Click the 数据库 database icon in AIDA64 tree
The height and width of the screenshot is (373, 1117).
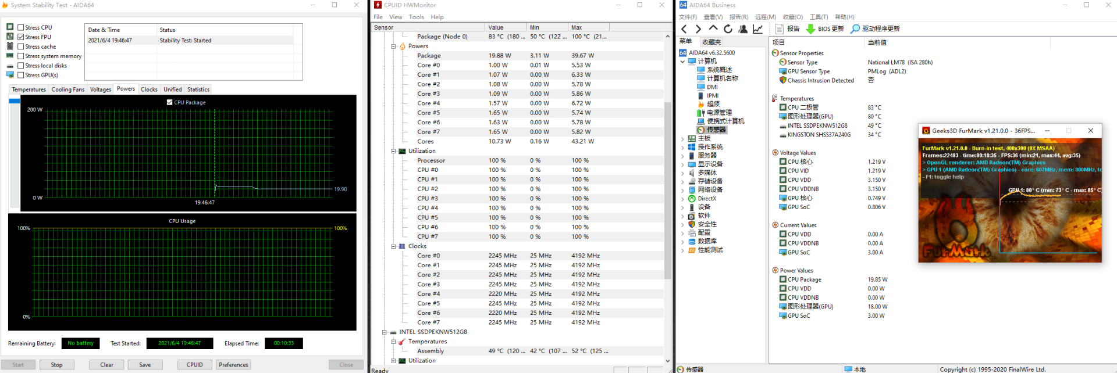[x=692, y=241]
